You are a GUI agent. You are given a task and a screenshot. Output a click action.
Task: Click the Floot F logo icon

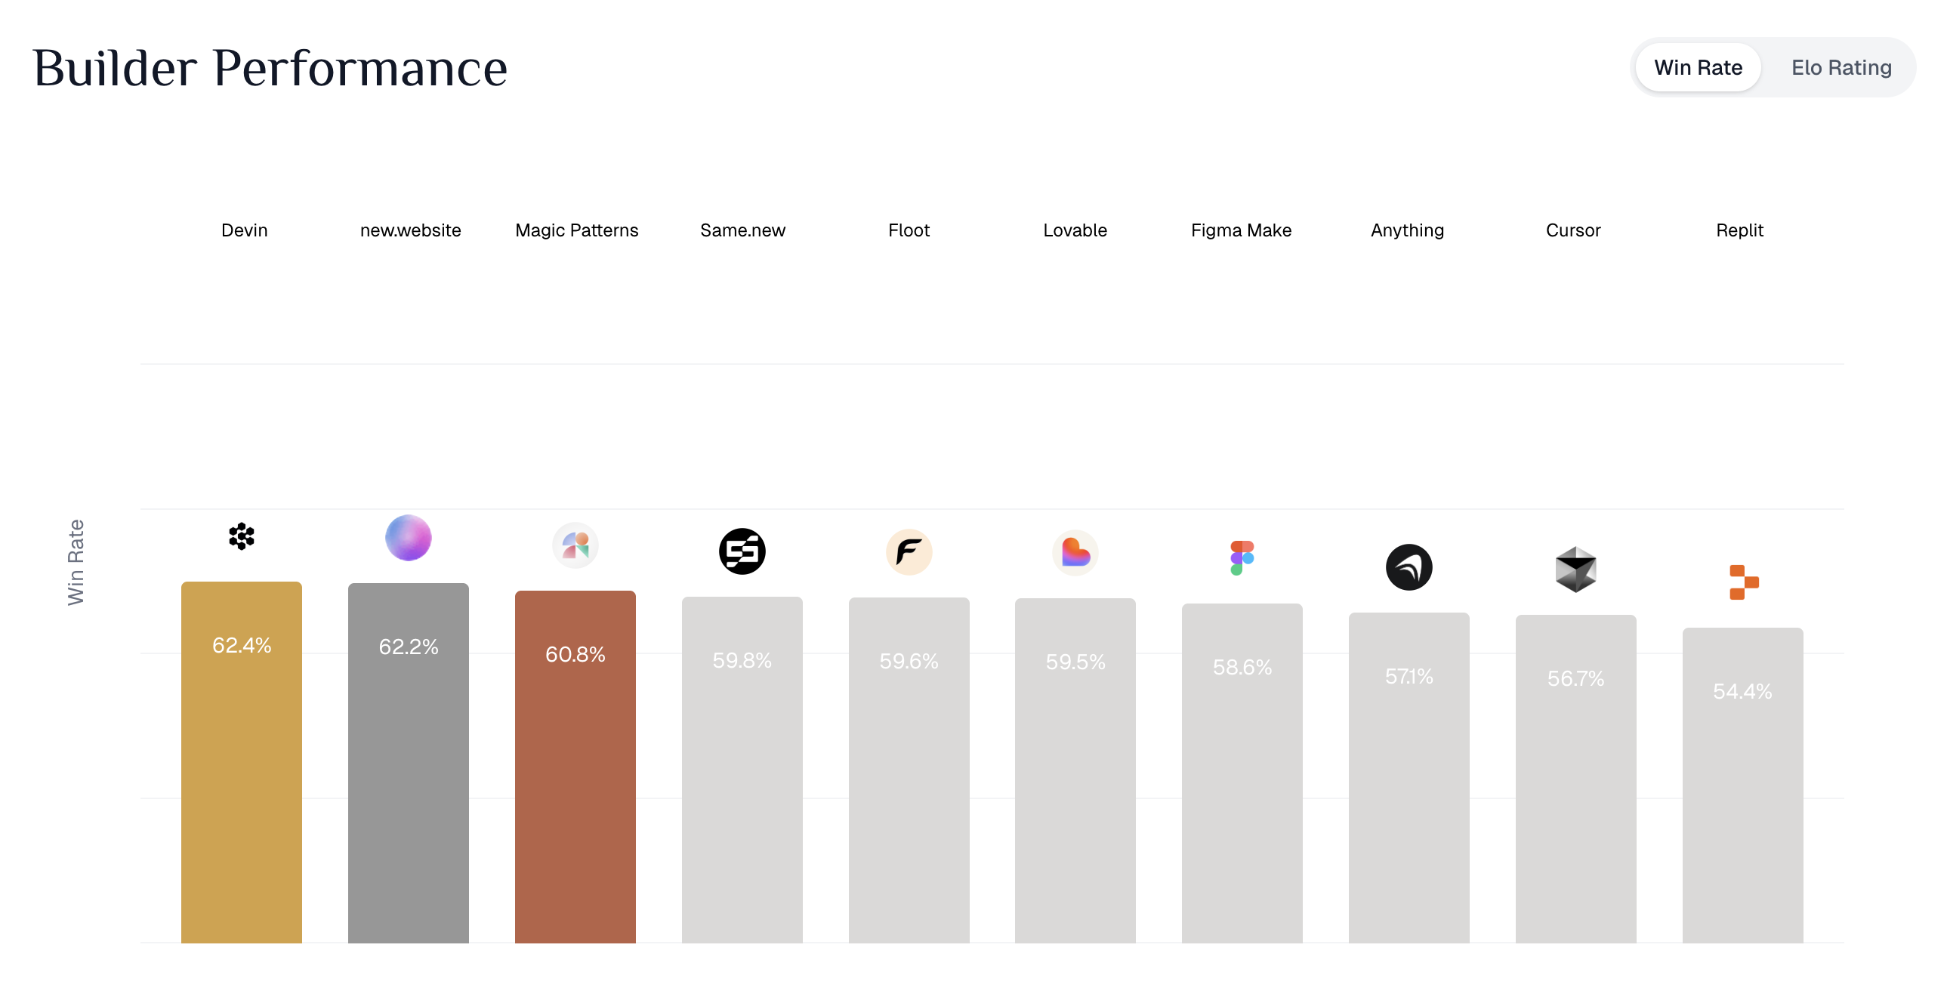pos(909,552)
